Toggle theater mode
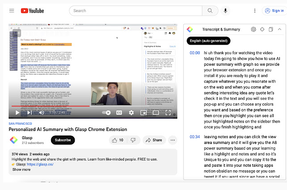Image resolution: width=287 pixels, height=190 pixels. click(x=156, y=113)
